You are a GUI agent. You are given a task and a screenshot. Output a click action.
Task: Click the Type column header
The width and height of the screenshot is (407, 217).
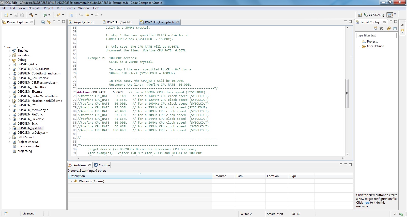point(301,176)
